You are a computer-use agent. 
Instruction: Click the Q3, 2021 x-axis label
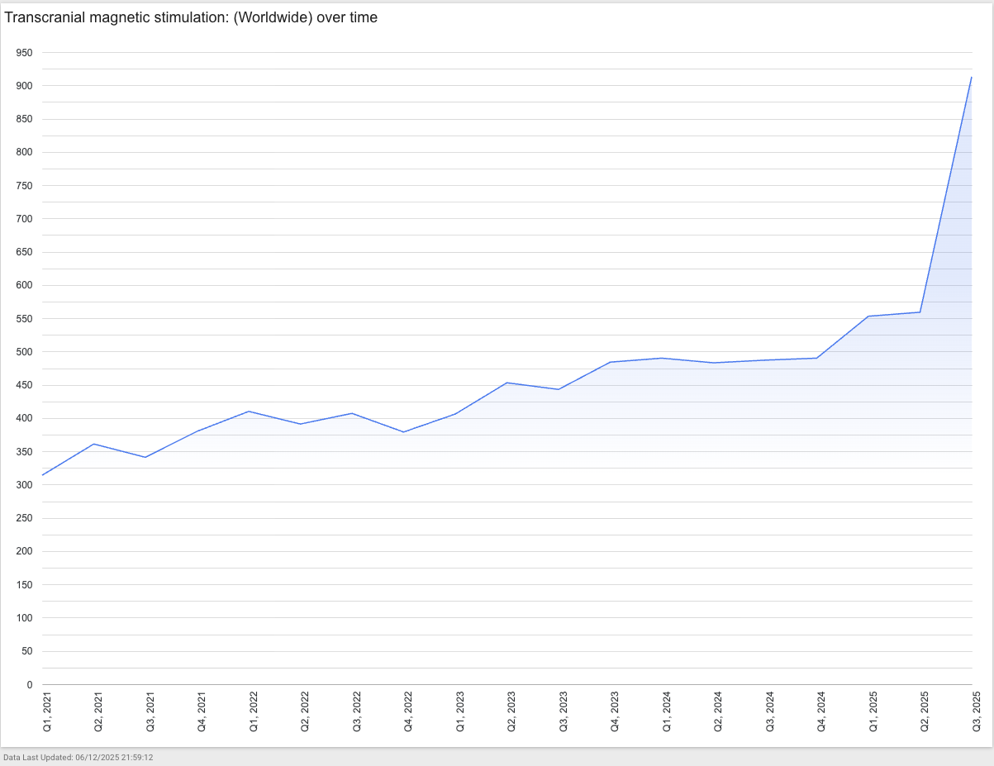150,711
